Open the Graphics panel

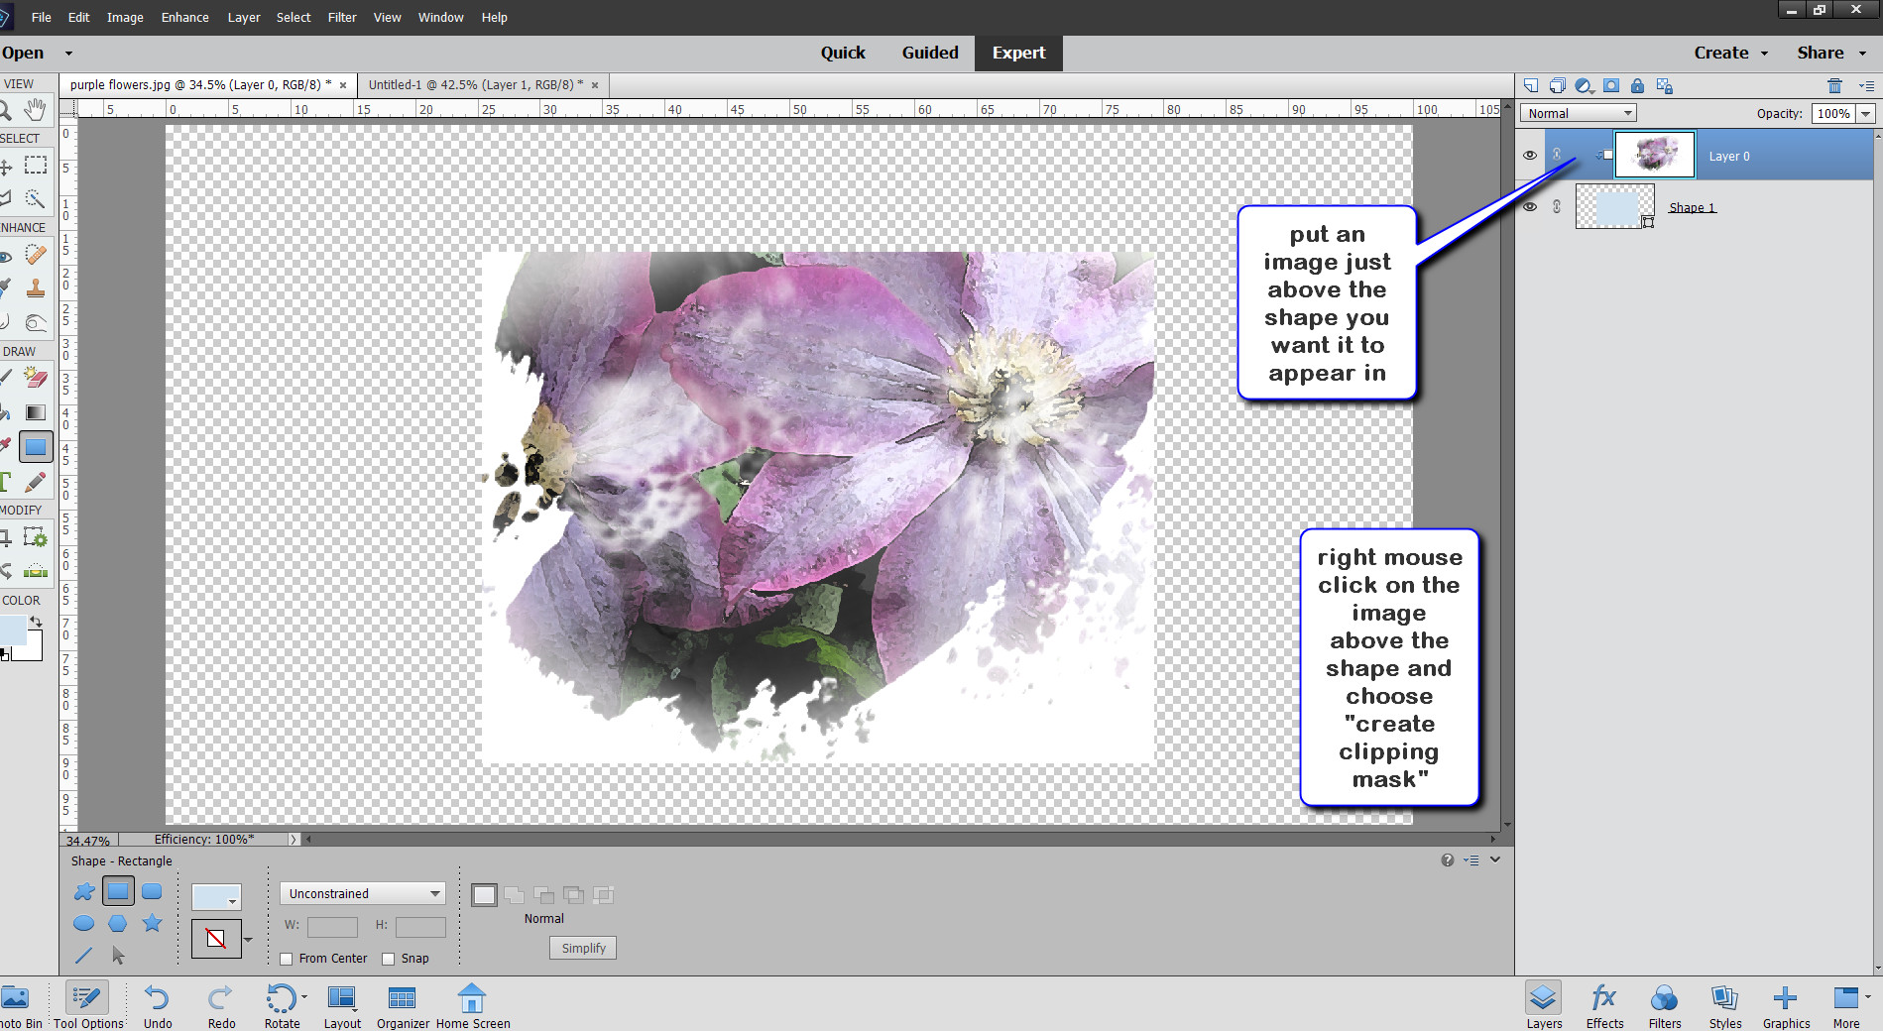1785,1004
